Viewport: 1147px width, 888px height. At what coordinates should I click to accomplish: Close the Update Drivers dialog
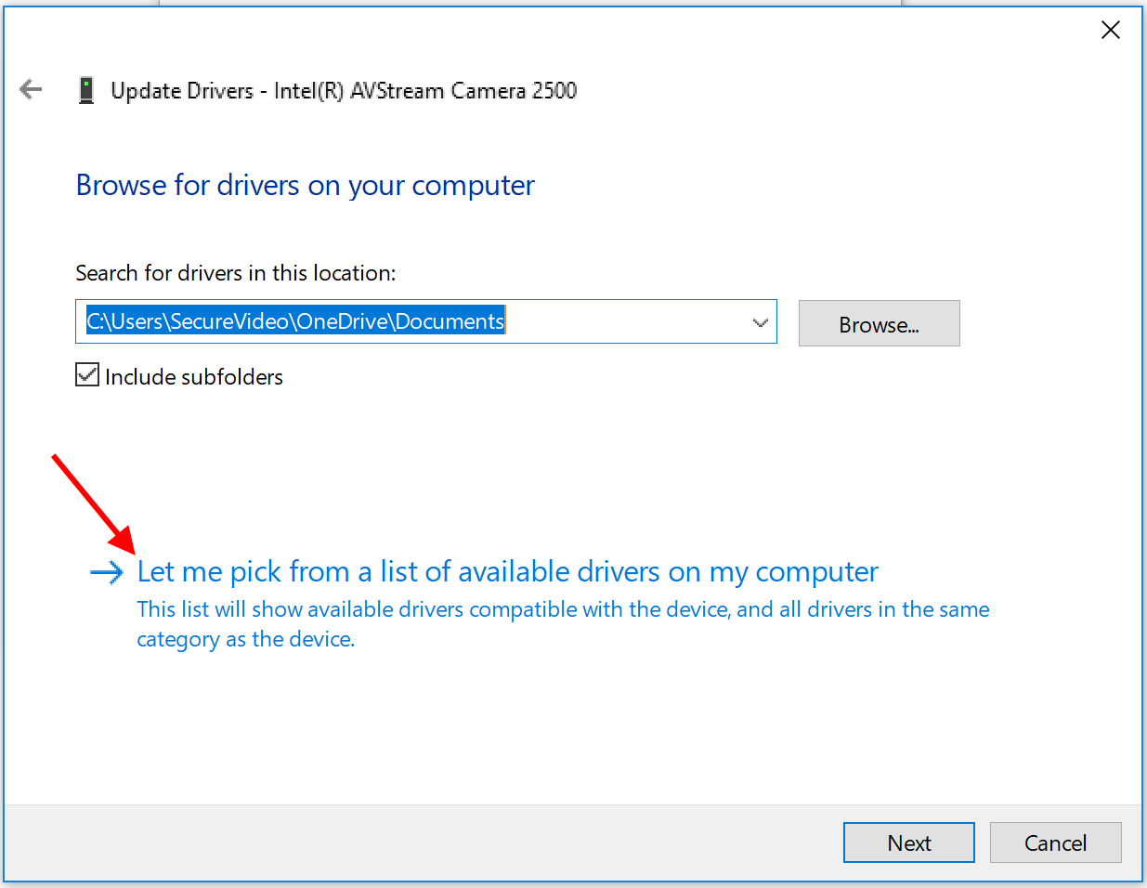(1110, 31)
